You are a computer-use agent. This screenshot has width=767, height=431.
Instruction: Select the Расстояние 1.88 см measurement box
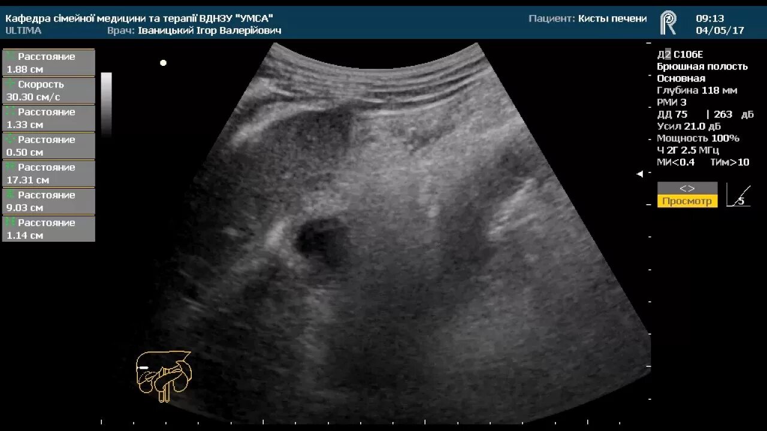click(49, 62)
